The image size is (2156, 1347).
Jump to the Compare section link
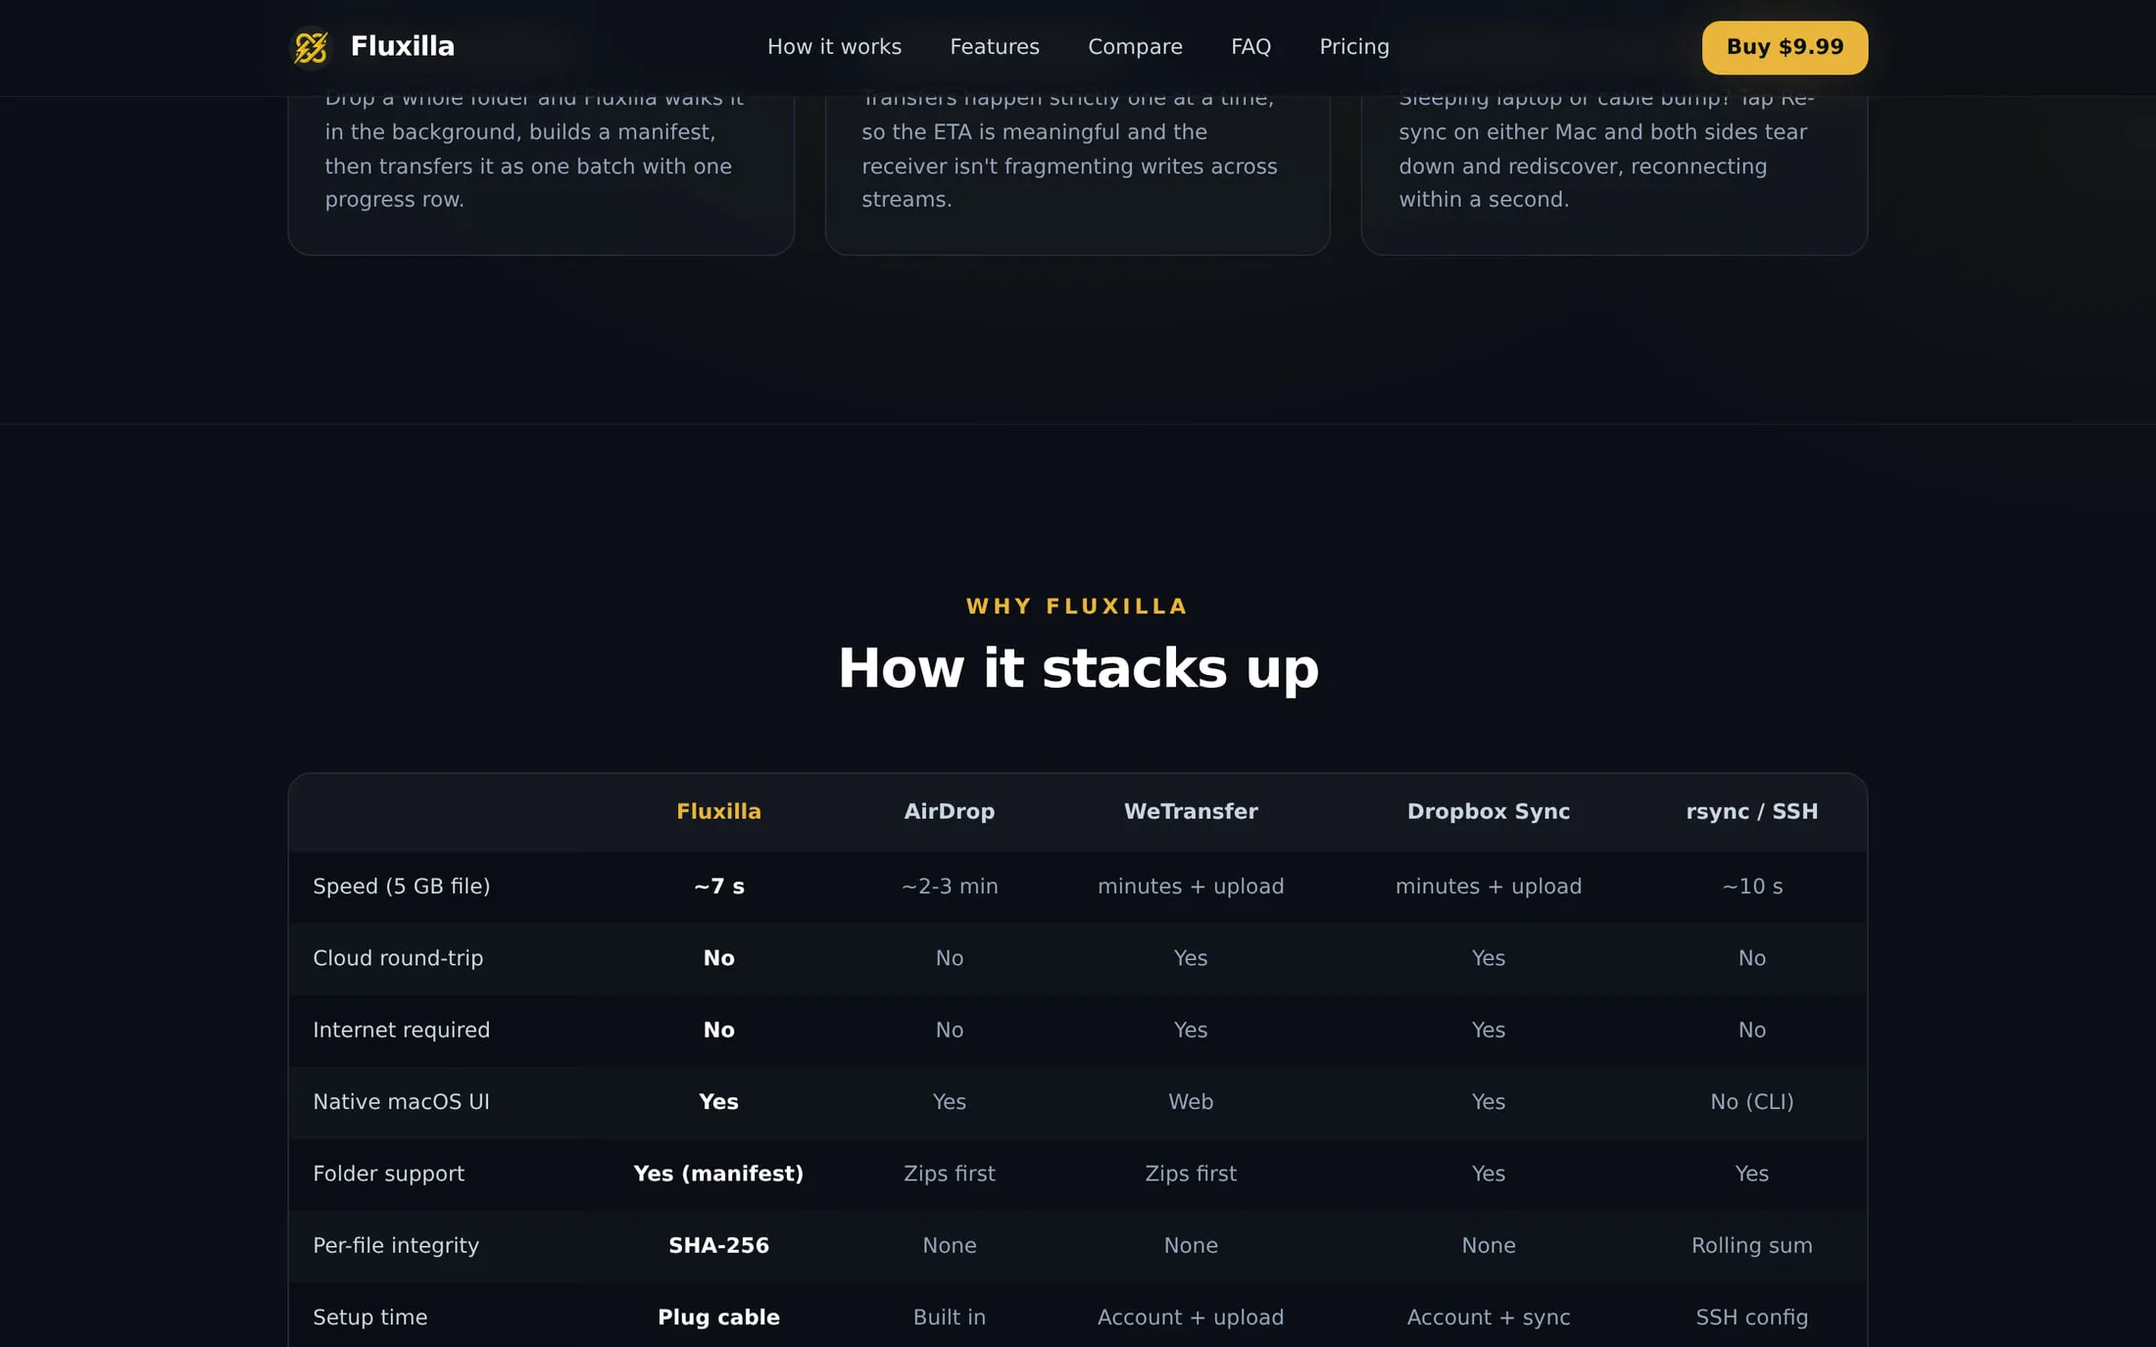[x=1135, y=47]
